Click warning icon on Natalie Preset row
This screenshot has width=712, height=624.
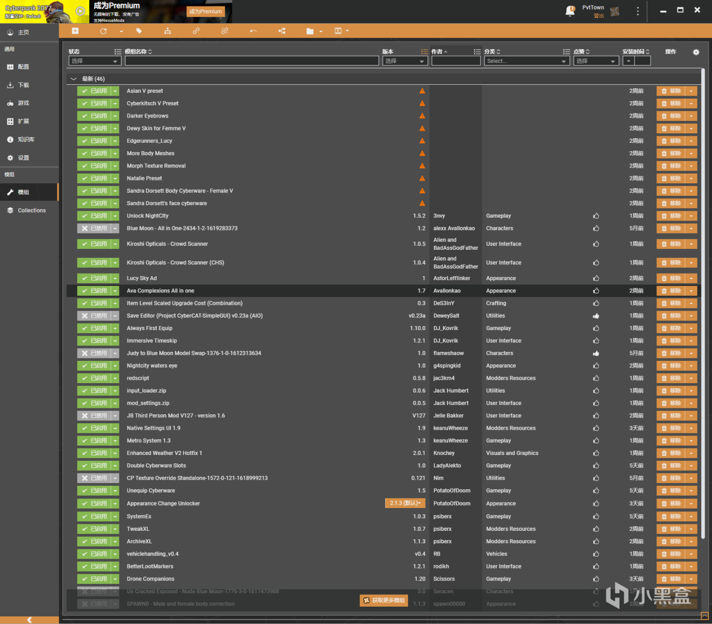[x=422, y=178]
